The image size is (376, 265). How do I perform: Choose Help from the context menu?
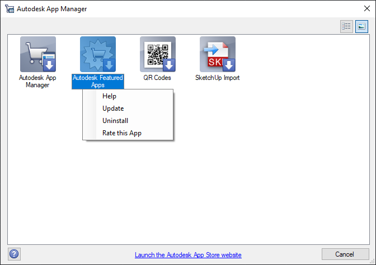(128, 96)
